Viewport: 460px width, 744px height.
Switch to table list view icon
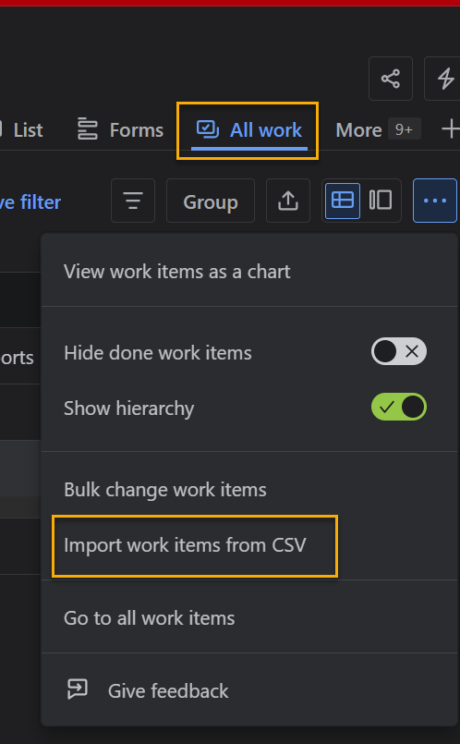pos(343,201)
